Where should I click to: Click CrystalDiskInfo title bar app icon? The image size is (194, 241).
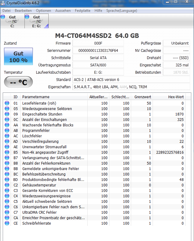click(x=3, y=3)
